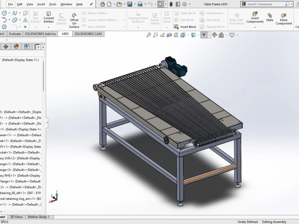The height and width of the screenshot is (224, 299).
Task: Toggle Hide/Show Items eye icon
Action: pyautogui.click(x=204, y=35)
